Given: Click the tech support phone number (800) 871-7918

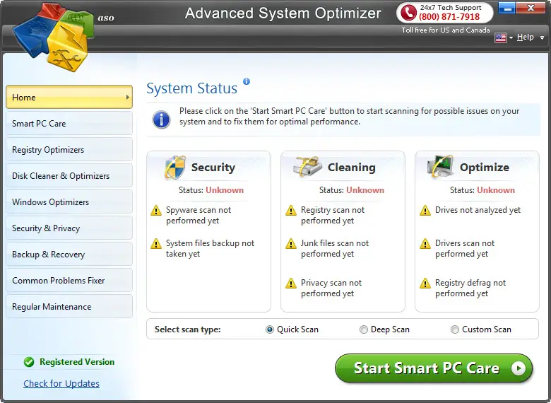Looking at the screenshot, I should pos(449,16).
